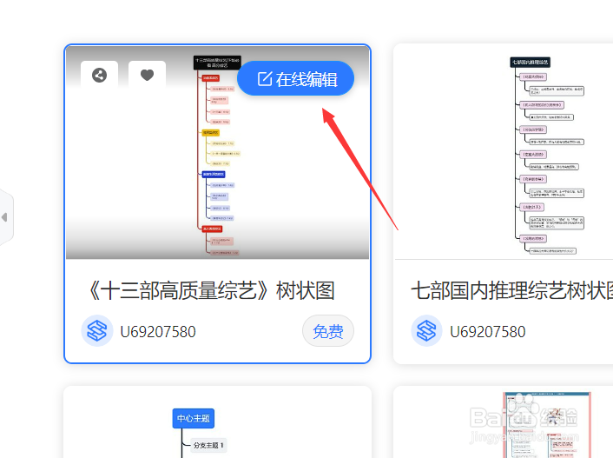
Task: Open the author avatar on the 七部国内推理综艺 card
Action: (x=426, y=331)
